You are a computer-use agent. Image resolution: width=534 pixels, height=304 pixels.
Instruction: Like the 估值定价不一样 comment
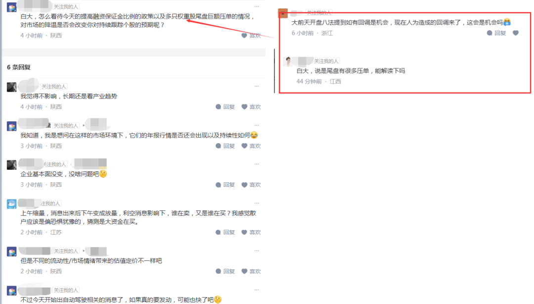tap(251, 272)
